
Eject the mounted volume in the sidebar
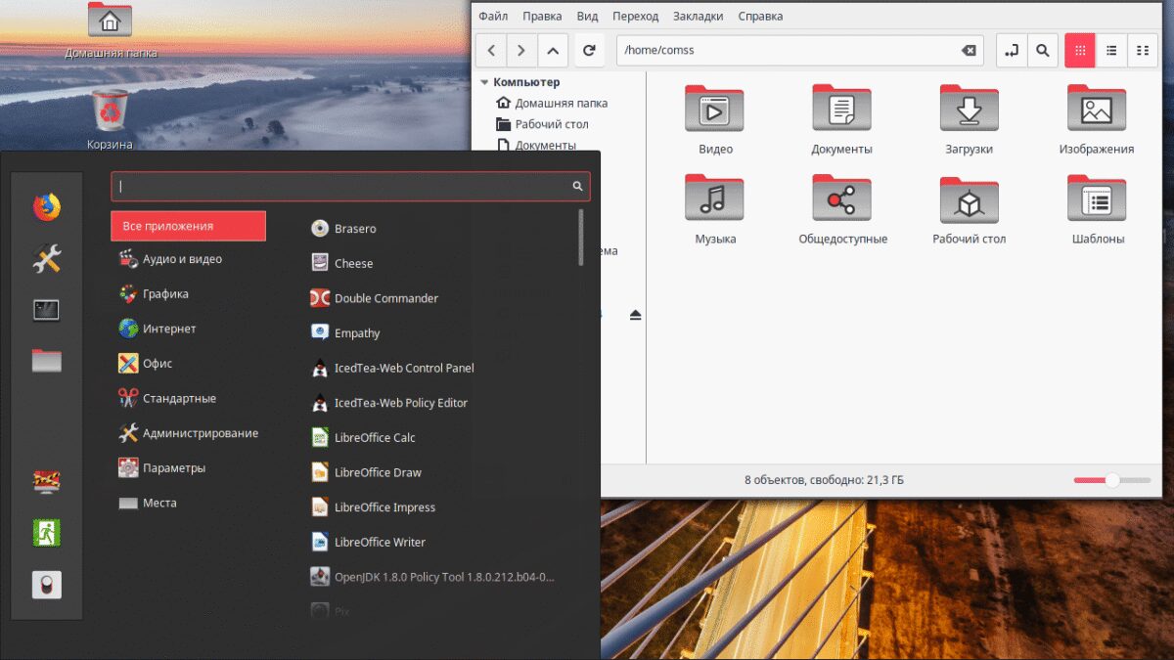coord(635,315)
